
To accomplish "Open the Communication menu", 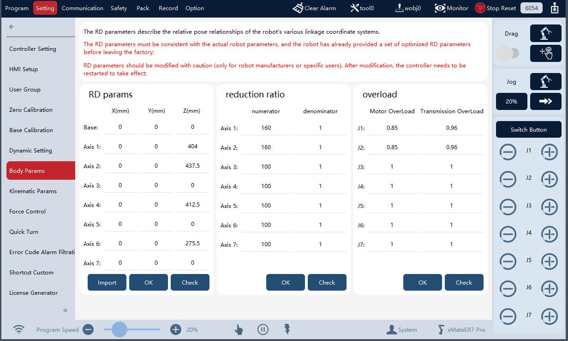I will coord(83,8).
